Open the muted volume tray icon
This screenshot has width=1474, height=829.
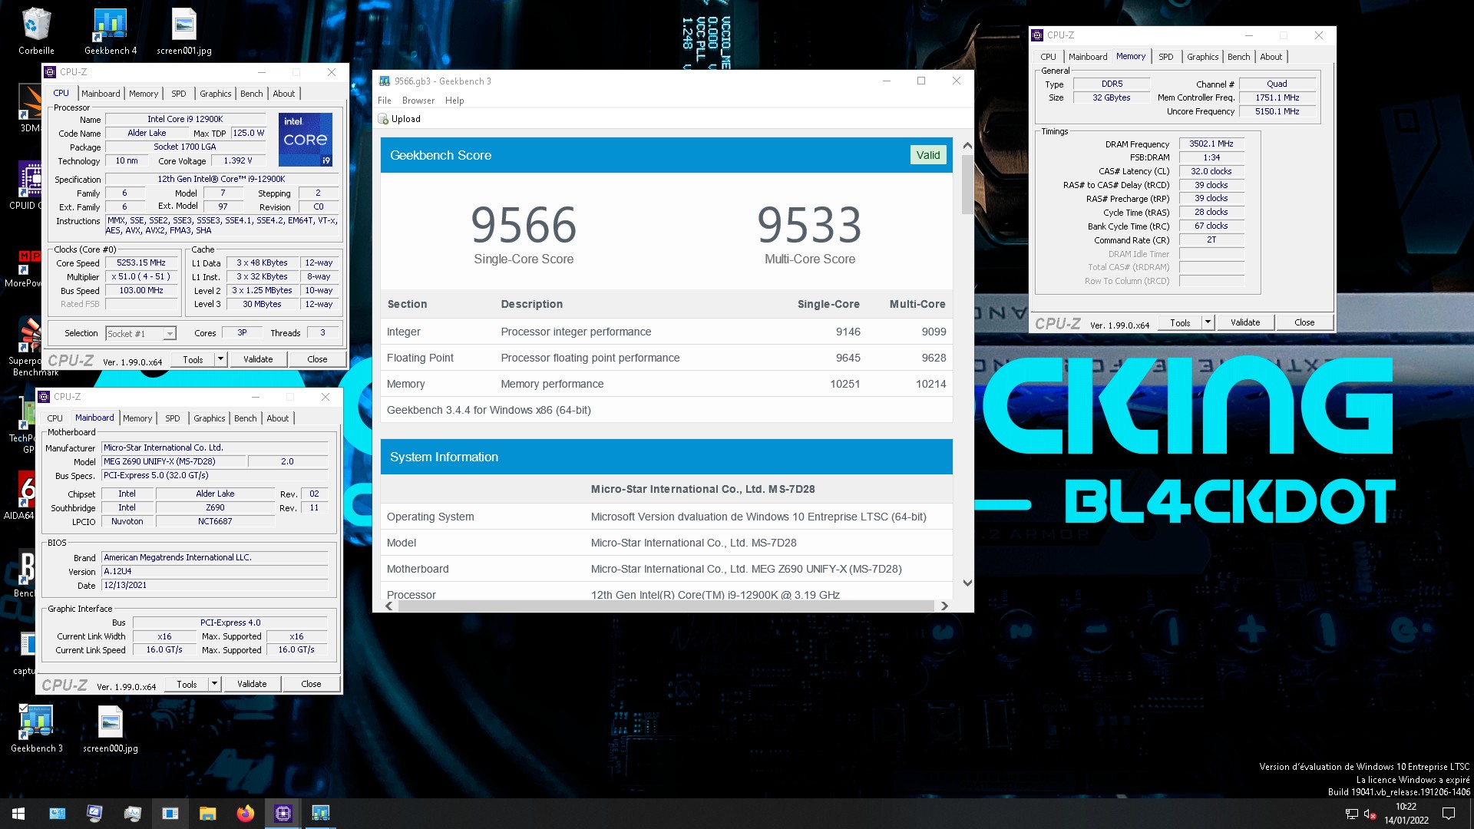coord(1370,814)
